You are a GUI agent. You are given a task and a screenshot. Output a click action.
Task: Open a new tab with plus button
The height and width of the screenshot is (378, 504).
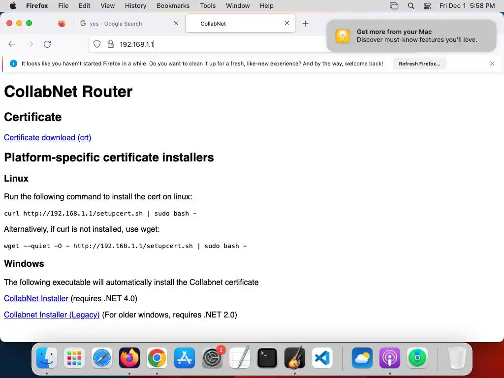[305, 24]
